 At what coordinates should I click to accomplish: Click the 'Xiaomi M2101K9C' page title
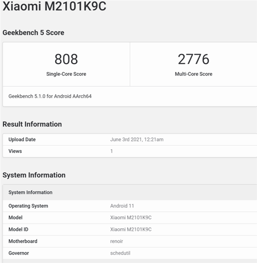pyautogui.click(x=54, y=6)
